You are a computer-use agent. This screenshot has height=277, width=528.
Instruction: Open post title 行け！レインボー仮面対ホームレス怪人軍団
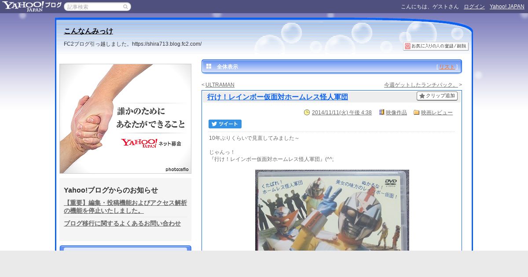coord(278,97)
